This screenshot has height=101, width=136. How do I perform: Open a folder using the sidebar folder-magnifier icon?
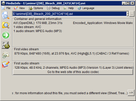point(6,25)
